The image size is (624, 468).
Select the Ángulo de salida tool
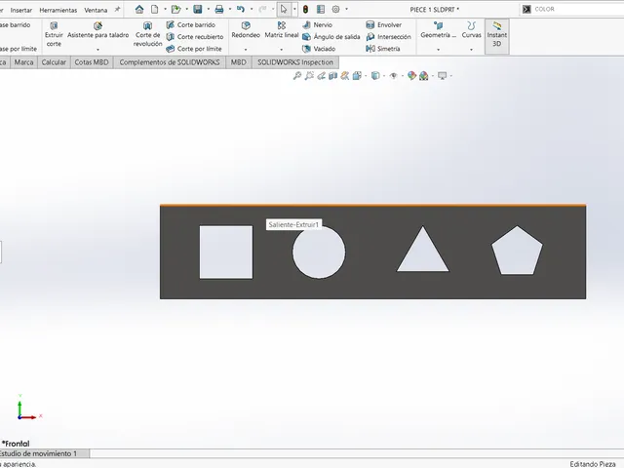(x=331, y=37)
